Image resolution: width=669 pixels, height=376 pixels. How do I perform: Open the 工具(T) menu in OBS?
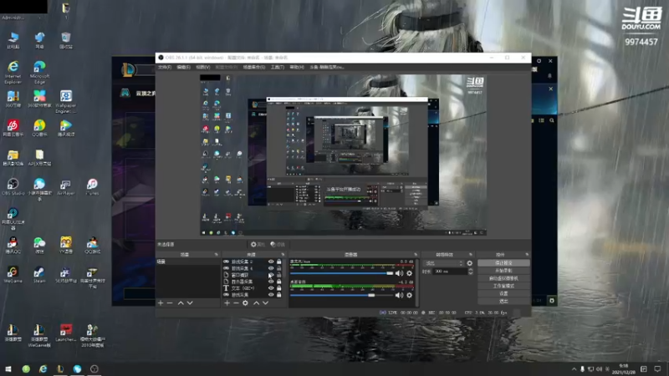click(278, 68)
